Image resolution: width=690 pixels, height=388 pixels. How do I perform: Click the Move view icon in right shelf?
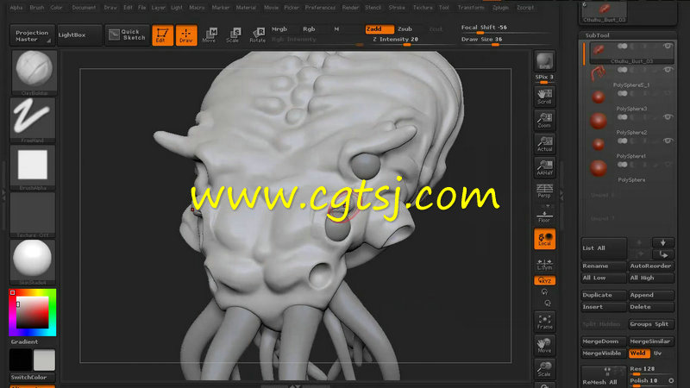(544, 346)
